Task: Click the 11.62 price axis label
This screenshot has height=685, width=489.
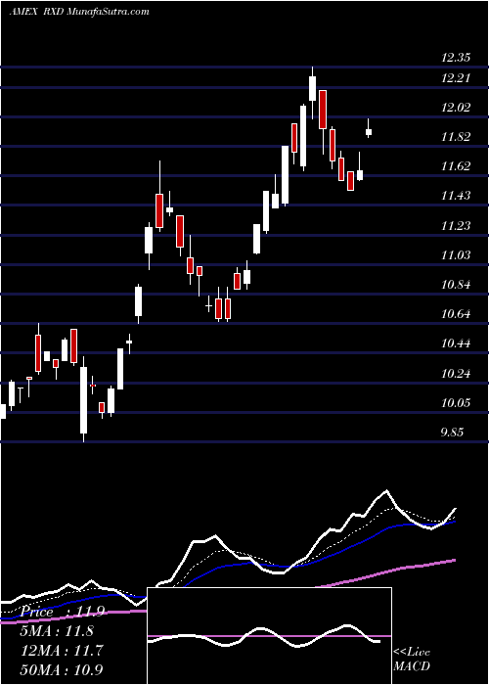Action: (x=456, y=166)
